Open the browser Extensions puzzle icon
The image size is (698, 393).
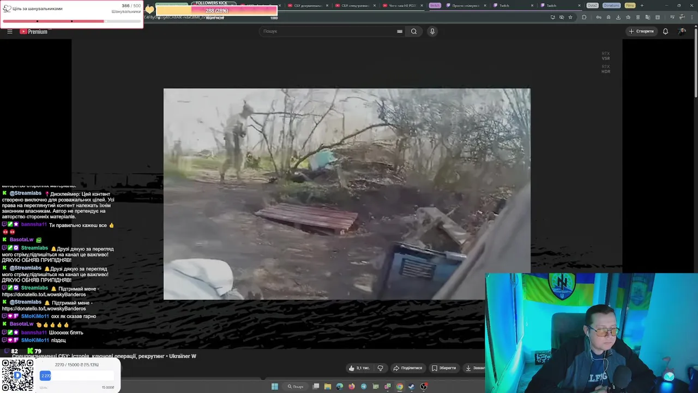point(584,17)
